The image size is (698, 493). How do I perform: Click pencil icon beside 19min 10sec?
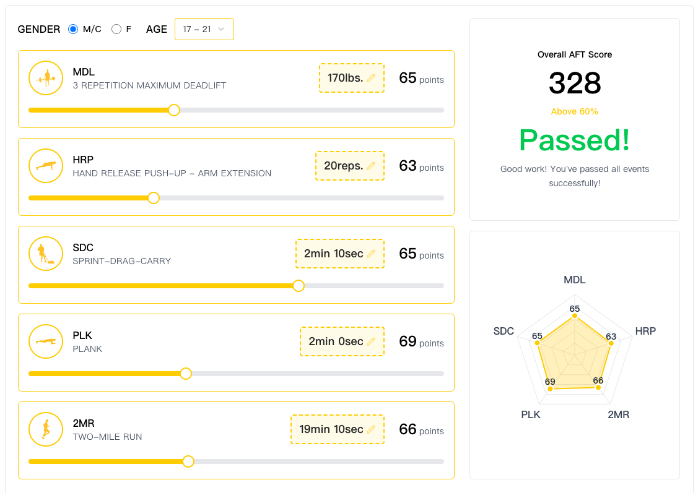[371, 429]
